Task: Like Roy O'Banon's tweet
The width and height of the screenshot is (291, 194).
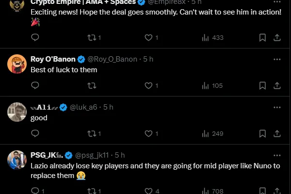Action: pos(149,85)
